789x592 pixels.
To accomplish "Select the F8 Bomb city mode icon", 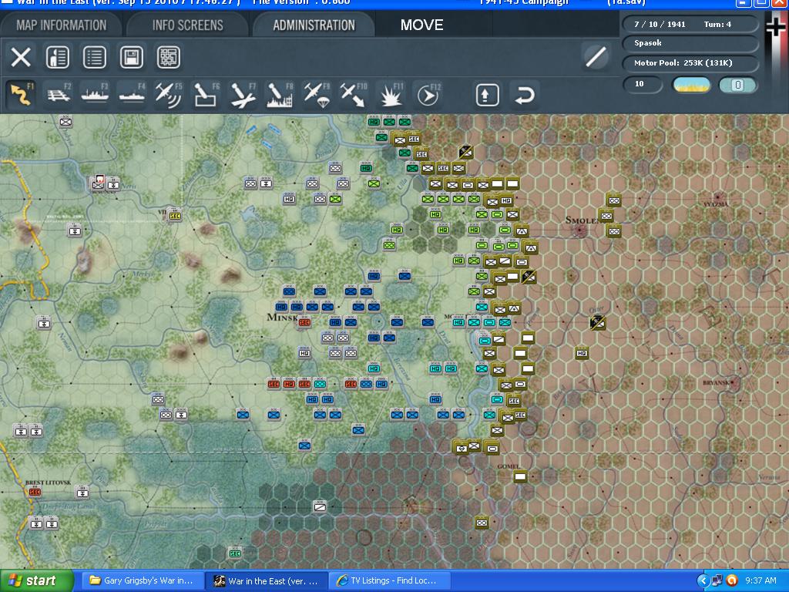I will [279, 95].
